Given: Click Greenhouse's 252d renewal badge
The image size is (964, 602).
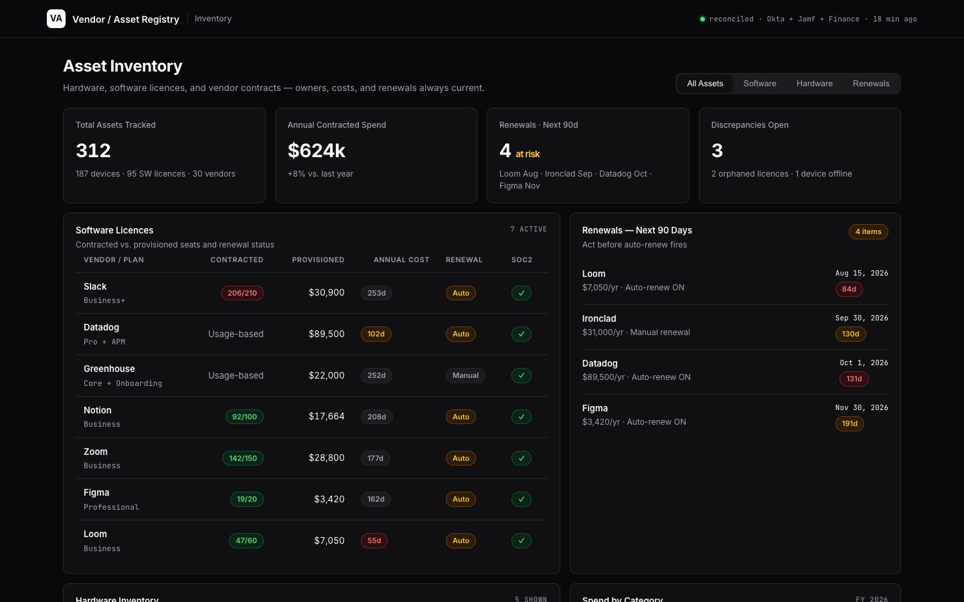Looking at the screenshot, I should (376, 375).
